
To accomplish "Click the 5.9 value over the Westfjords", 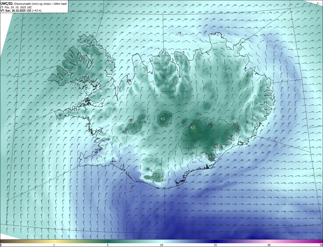I will 77,62.
